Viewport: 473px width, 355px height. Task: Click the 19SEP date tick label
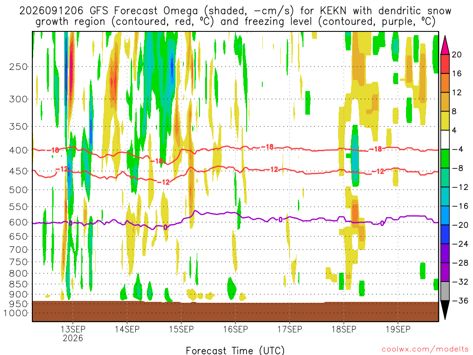398,329
